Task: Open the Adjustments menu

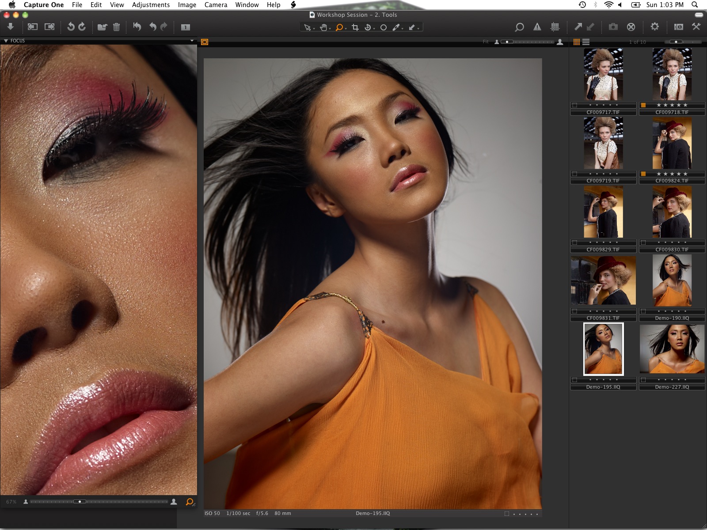Action: pos(151,5)
